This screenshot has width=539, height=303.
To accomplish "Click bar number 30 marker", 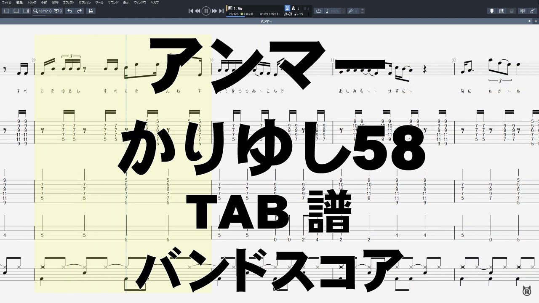I will 211,60.
